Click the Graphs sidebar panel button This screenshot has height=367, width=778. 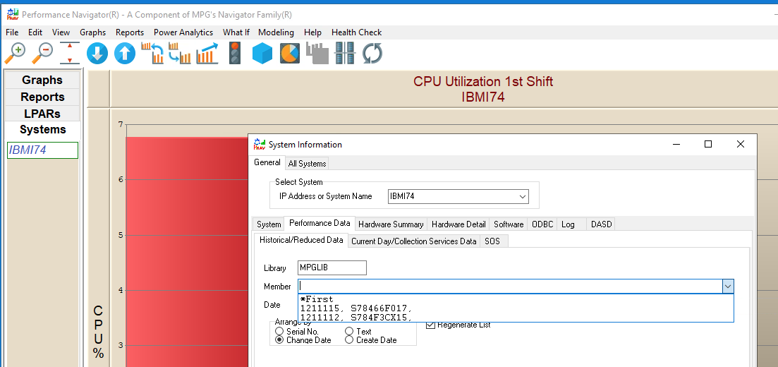(42, 80)
